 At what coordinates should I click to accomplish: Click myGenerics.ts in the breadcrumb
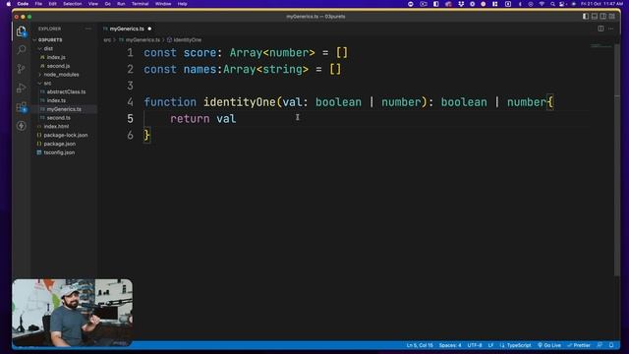[x=143, y=40]
